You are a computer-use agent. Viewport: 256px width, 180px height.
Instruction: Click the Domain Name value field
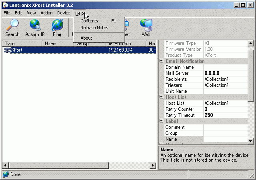(226, 67)
